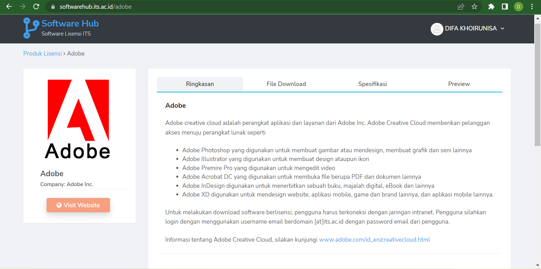Select the Preview tab
541x269 pixels.
459,84
